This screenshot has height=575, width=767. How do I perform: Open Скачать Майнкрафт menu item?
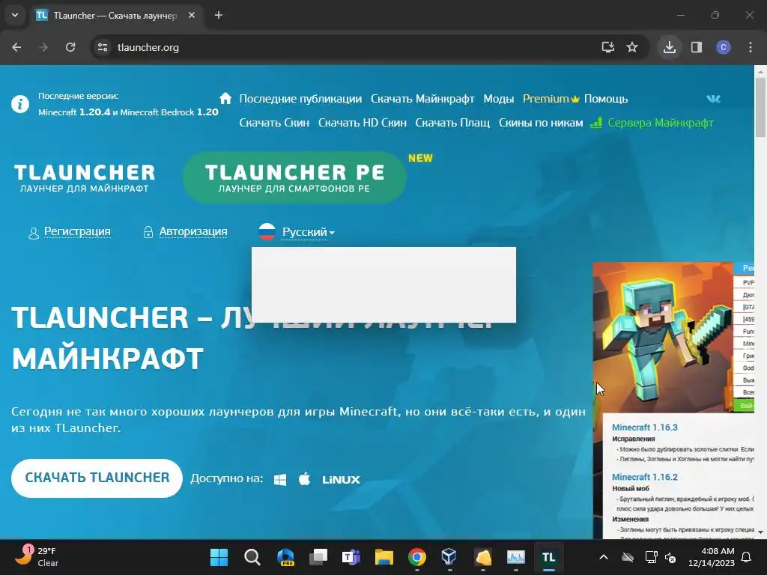[422, 99]
